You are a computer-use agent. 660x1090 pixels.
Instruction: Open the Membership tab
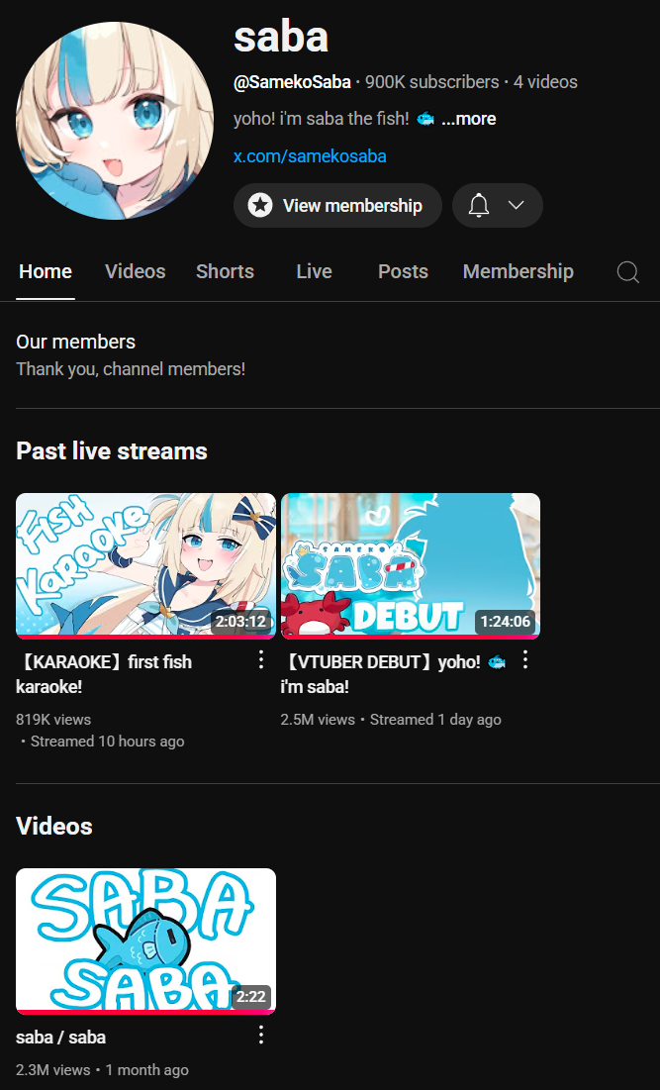(519, 271)
